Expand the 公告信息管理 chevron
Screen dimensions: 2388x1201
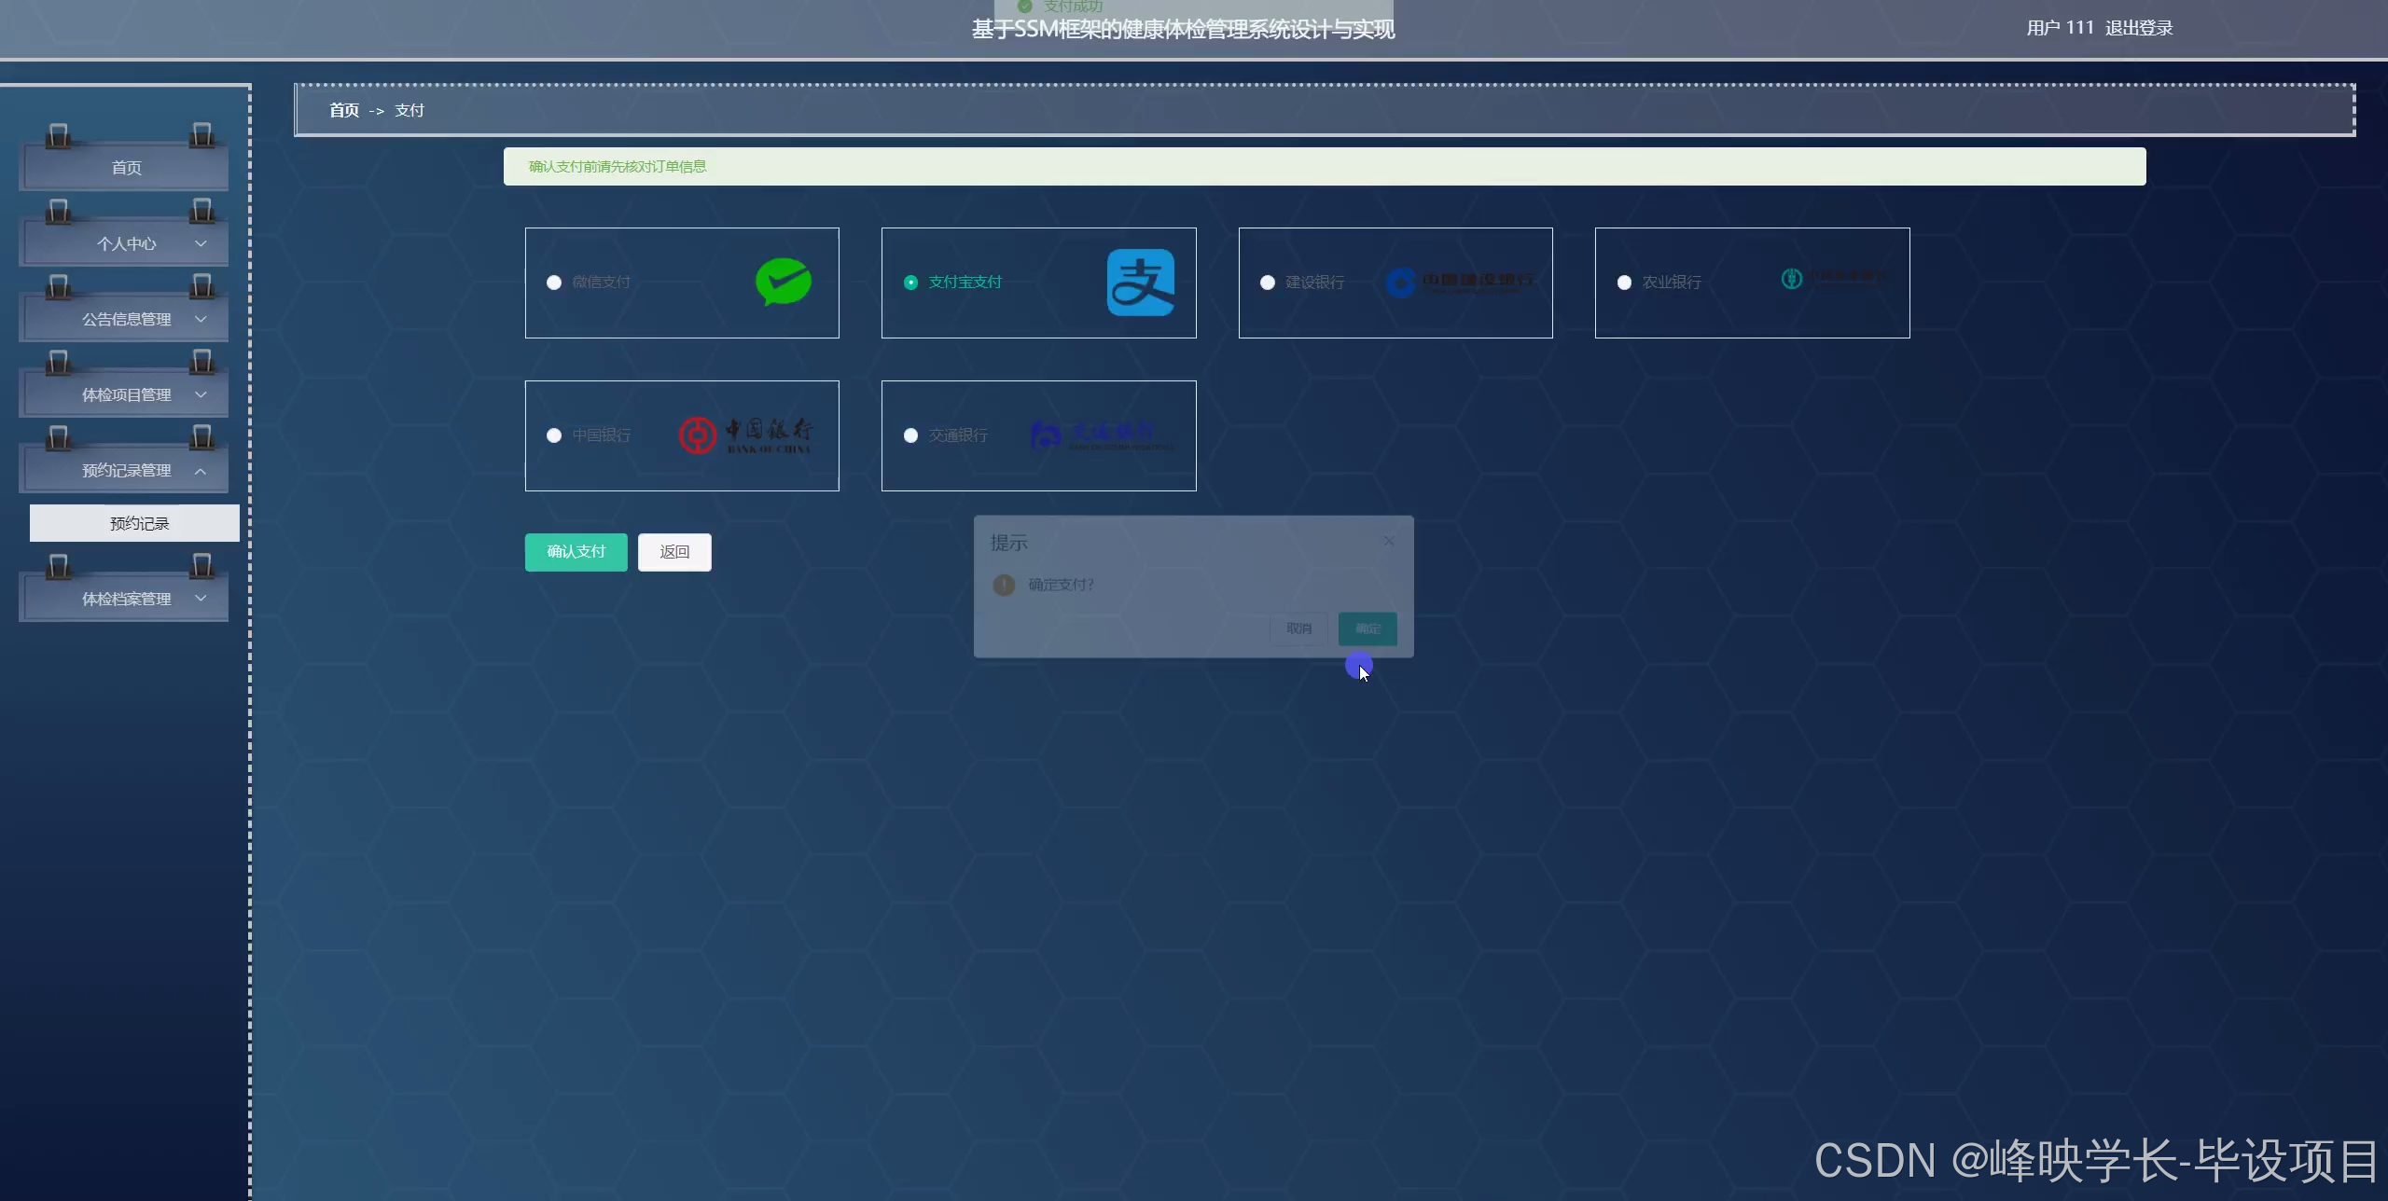[x=201, y=319]
